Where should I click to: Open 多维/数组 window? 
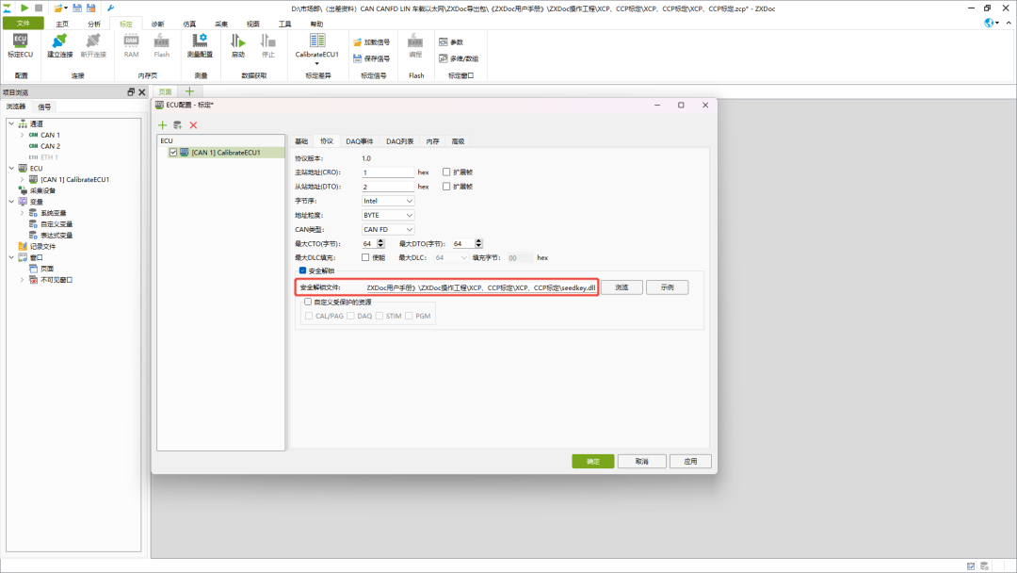[x=459, y=58]
